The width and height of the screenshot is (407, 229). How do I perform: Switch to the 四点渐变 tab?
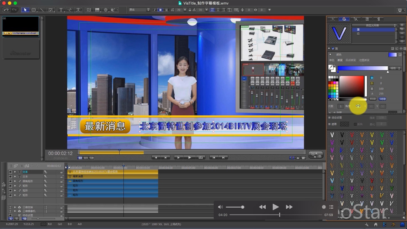pyautogui.click(x=351, y=60)
